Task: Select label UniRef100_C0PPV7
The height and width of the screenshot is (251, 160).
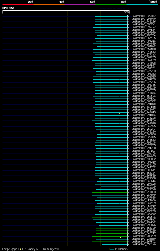Action: [x=143, y=219]
